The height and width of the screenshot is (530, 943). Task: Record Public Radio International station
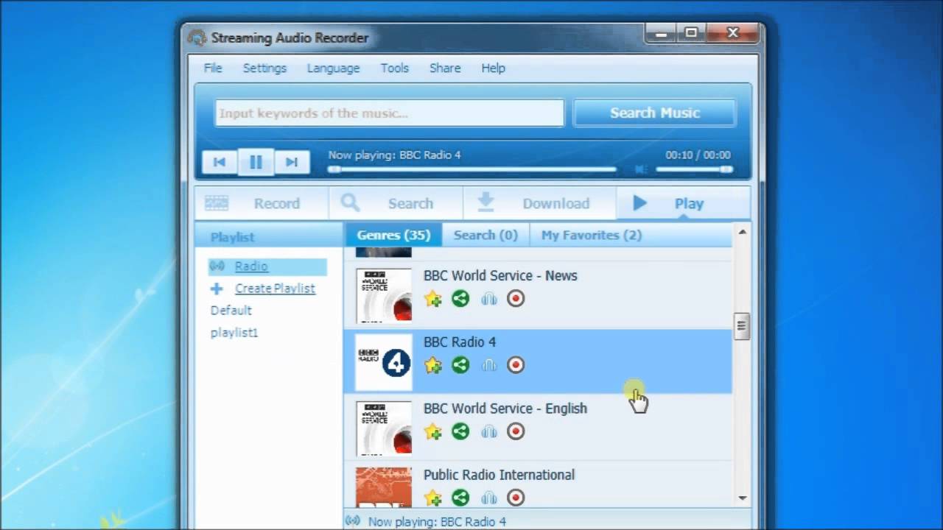click(516, 498)
